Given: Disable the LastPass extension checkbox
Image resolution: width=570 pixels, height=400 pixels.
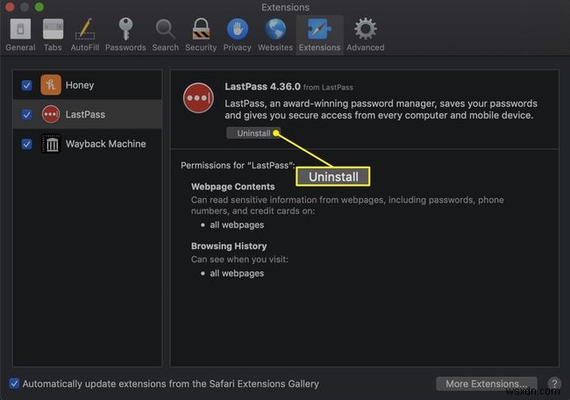Looking at the screenshot, I should 26,115.
